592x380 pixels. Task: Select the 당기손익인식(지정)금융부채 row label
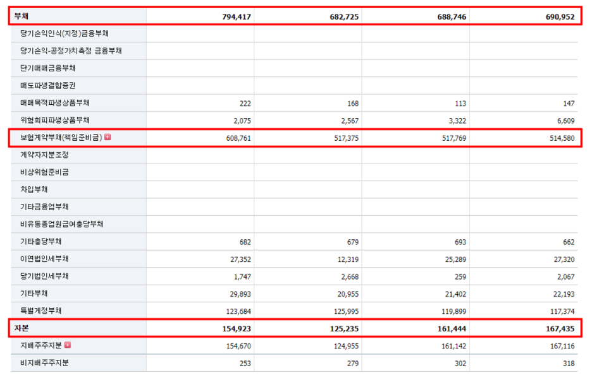pos(65,33)
